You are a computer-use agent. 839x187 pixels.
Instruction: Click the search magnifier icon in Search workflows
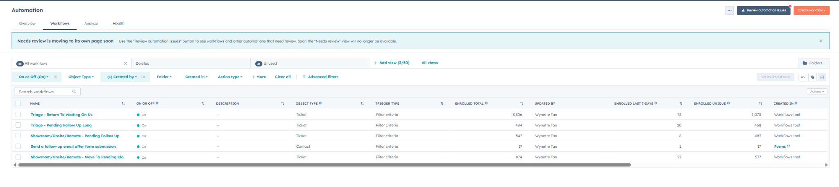tap(74, 92)
